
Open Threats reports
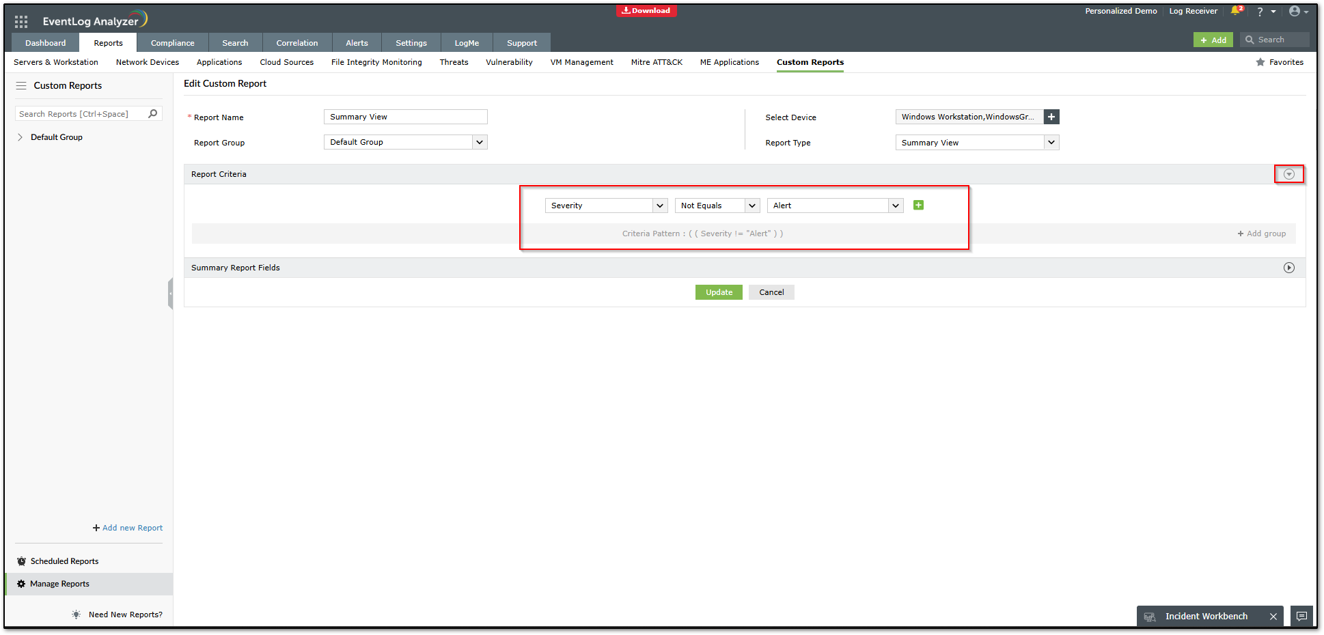[x=454, y=62]
